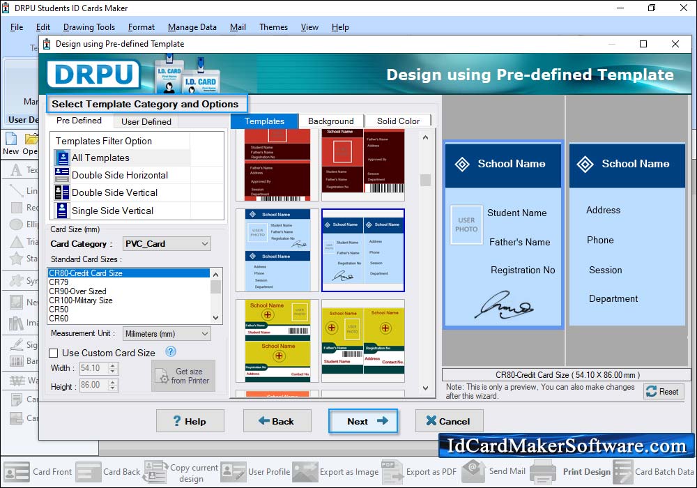Switch to the Pre Defined tab
Viewport: 697px width, 488px height.
click(x=79, y=121)
